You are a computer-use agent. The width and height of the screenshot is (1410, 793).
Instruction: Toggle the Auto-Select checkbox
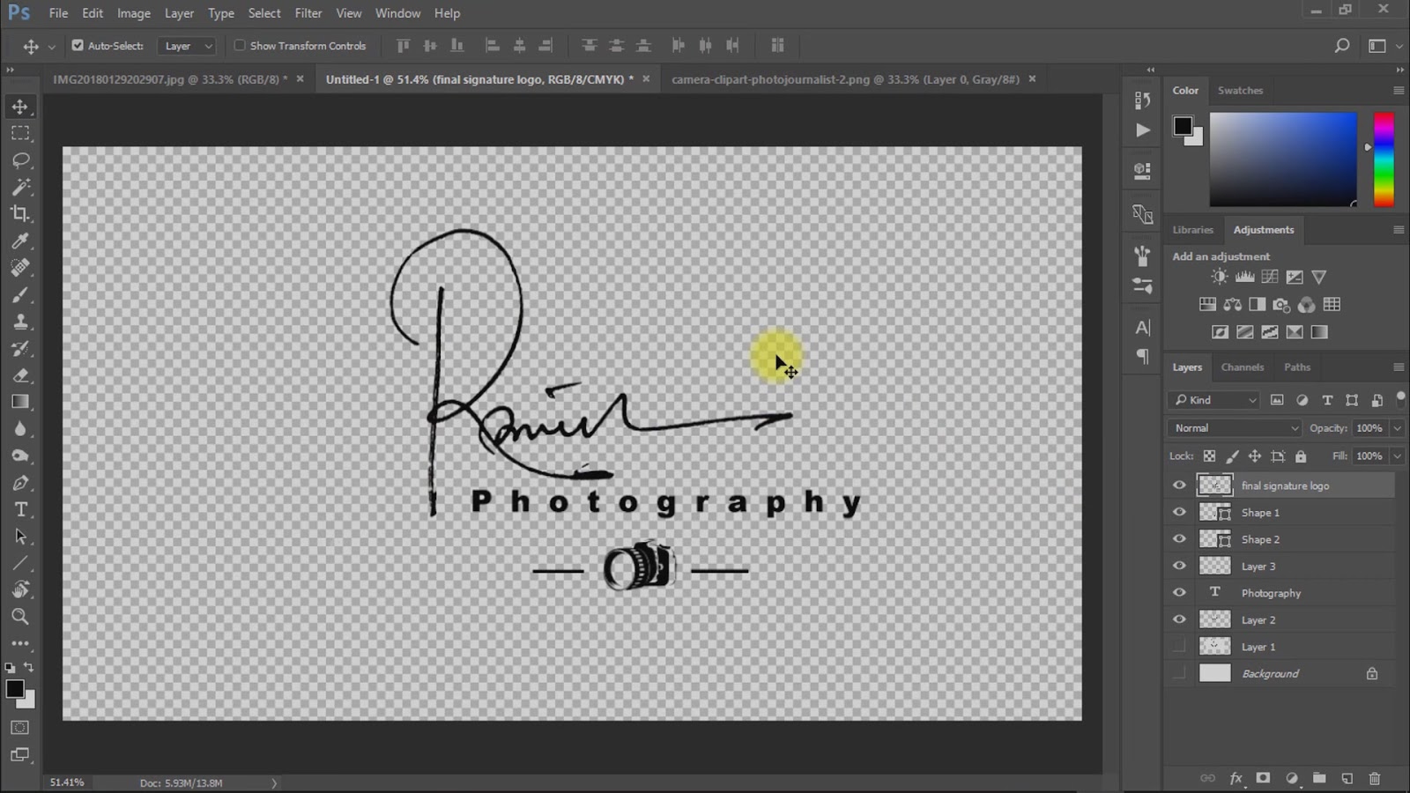(x=78, y=45)
